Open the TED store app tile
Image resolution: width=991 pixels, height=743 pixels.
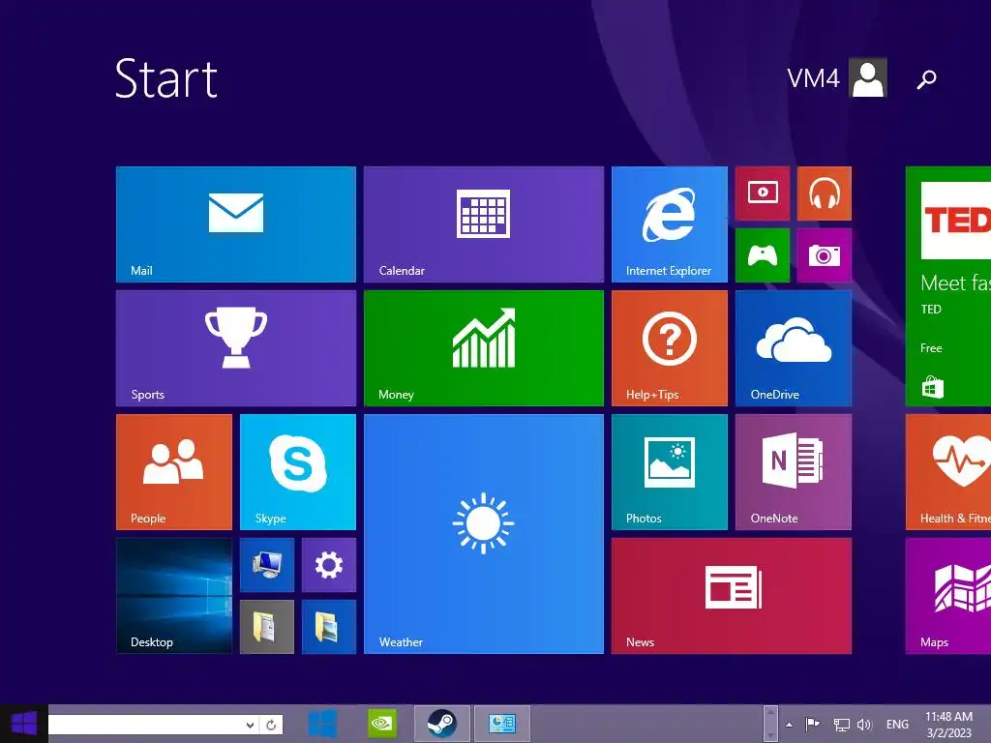click(948, 286)
